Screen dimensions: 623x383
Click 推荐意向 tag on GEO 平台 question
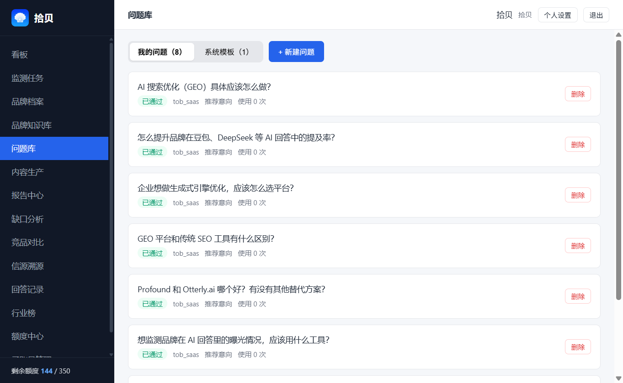[x=218, y=254]
